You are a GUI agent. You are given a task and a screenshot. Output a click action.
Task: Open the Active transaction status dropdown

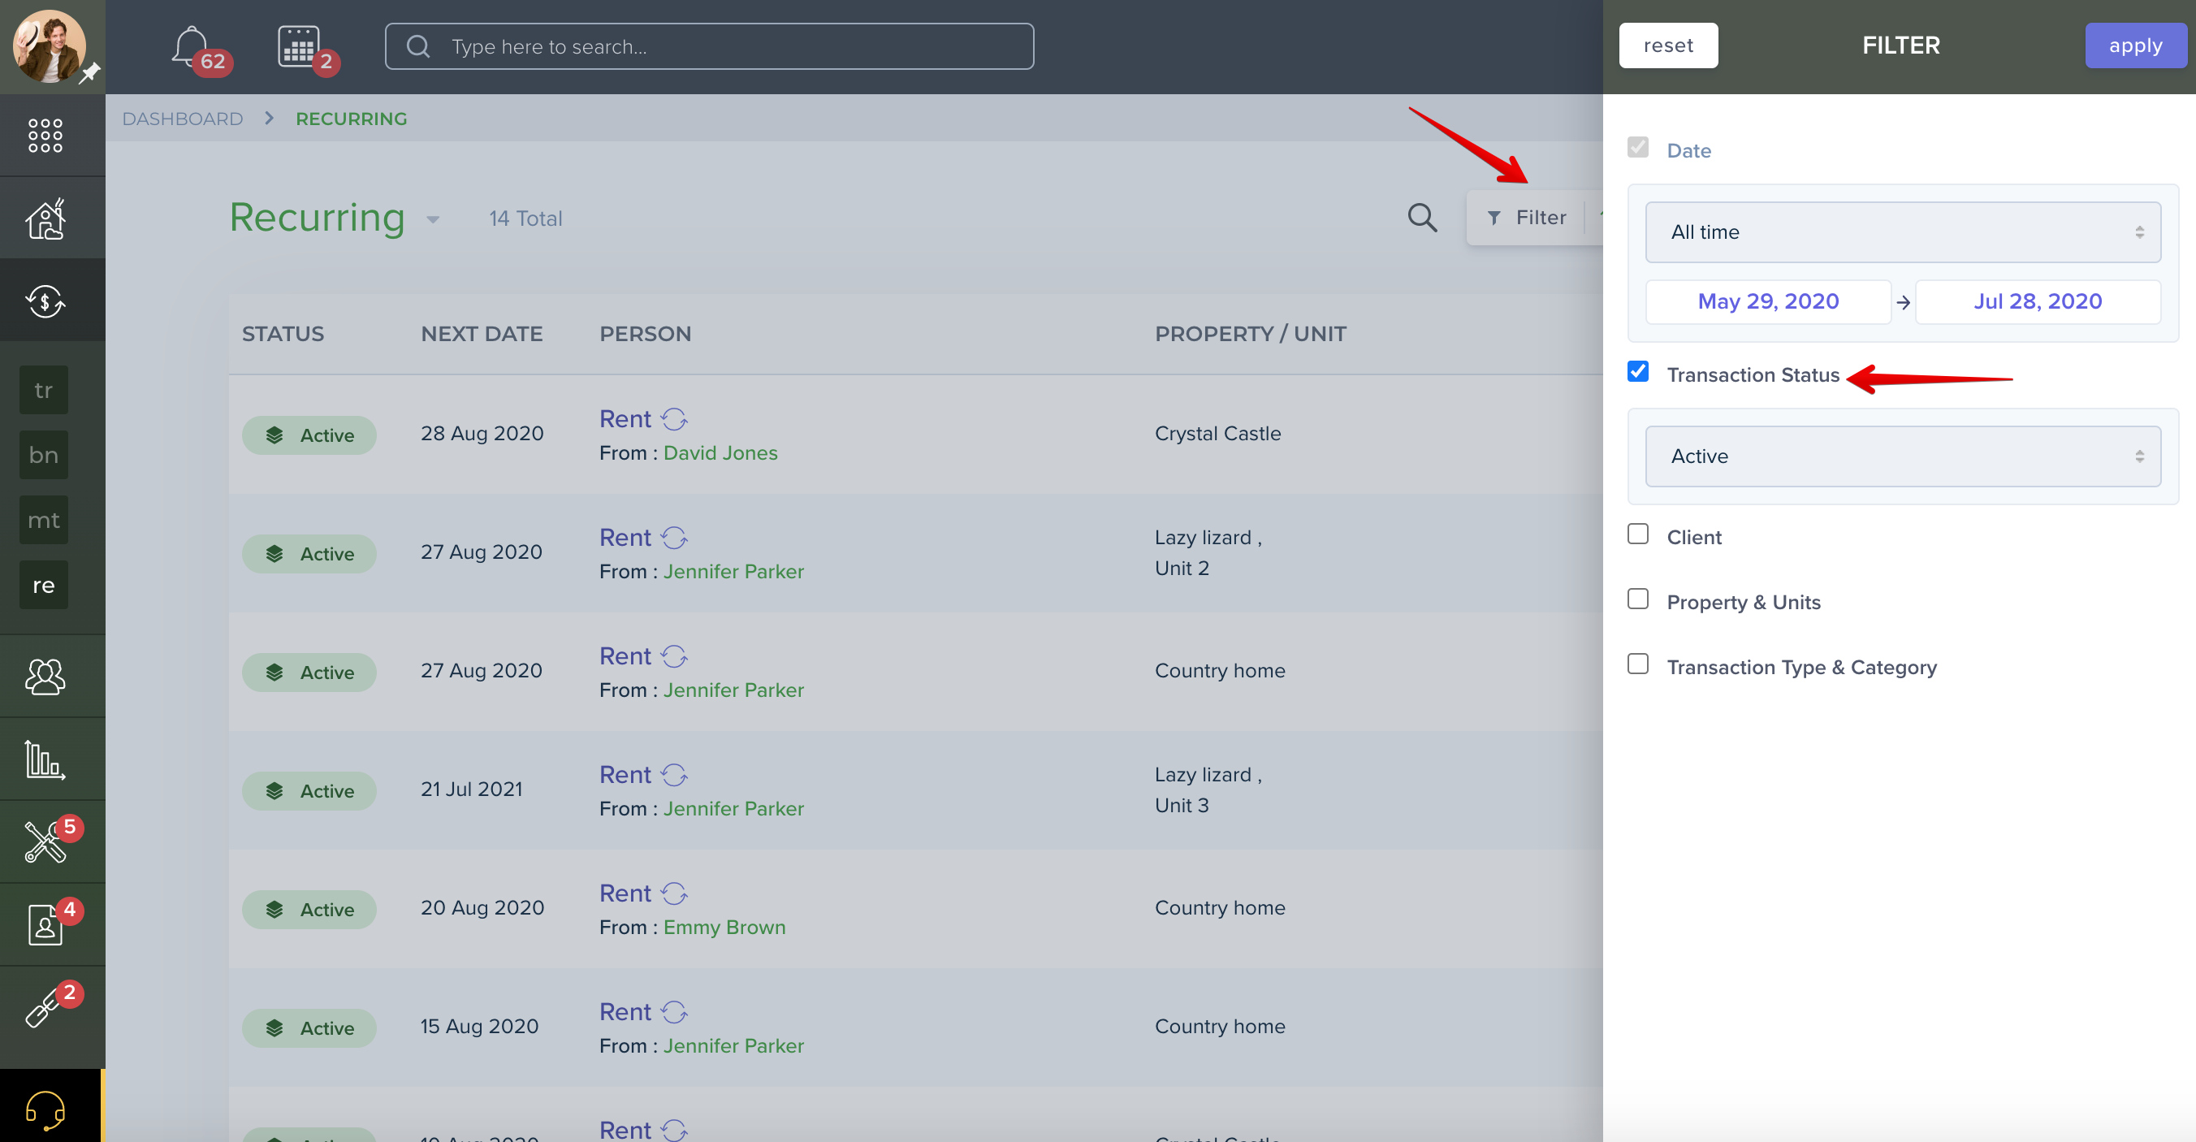pos(1903,456)
